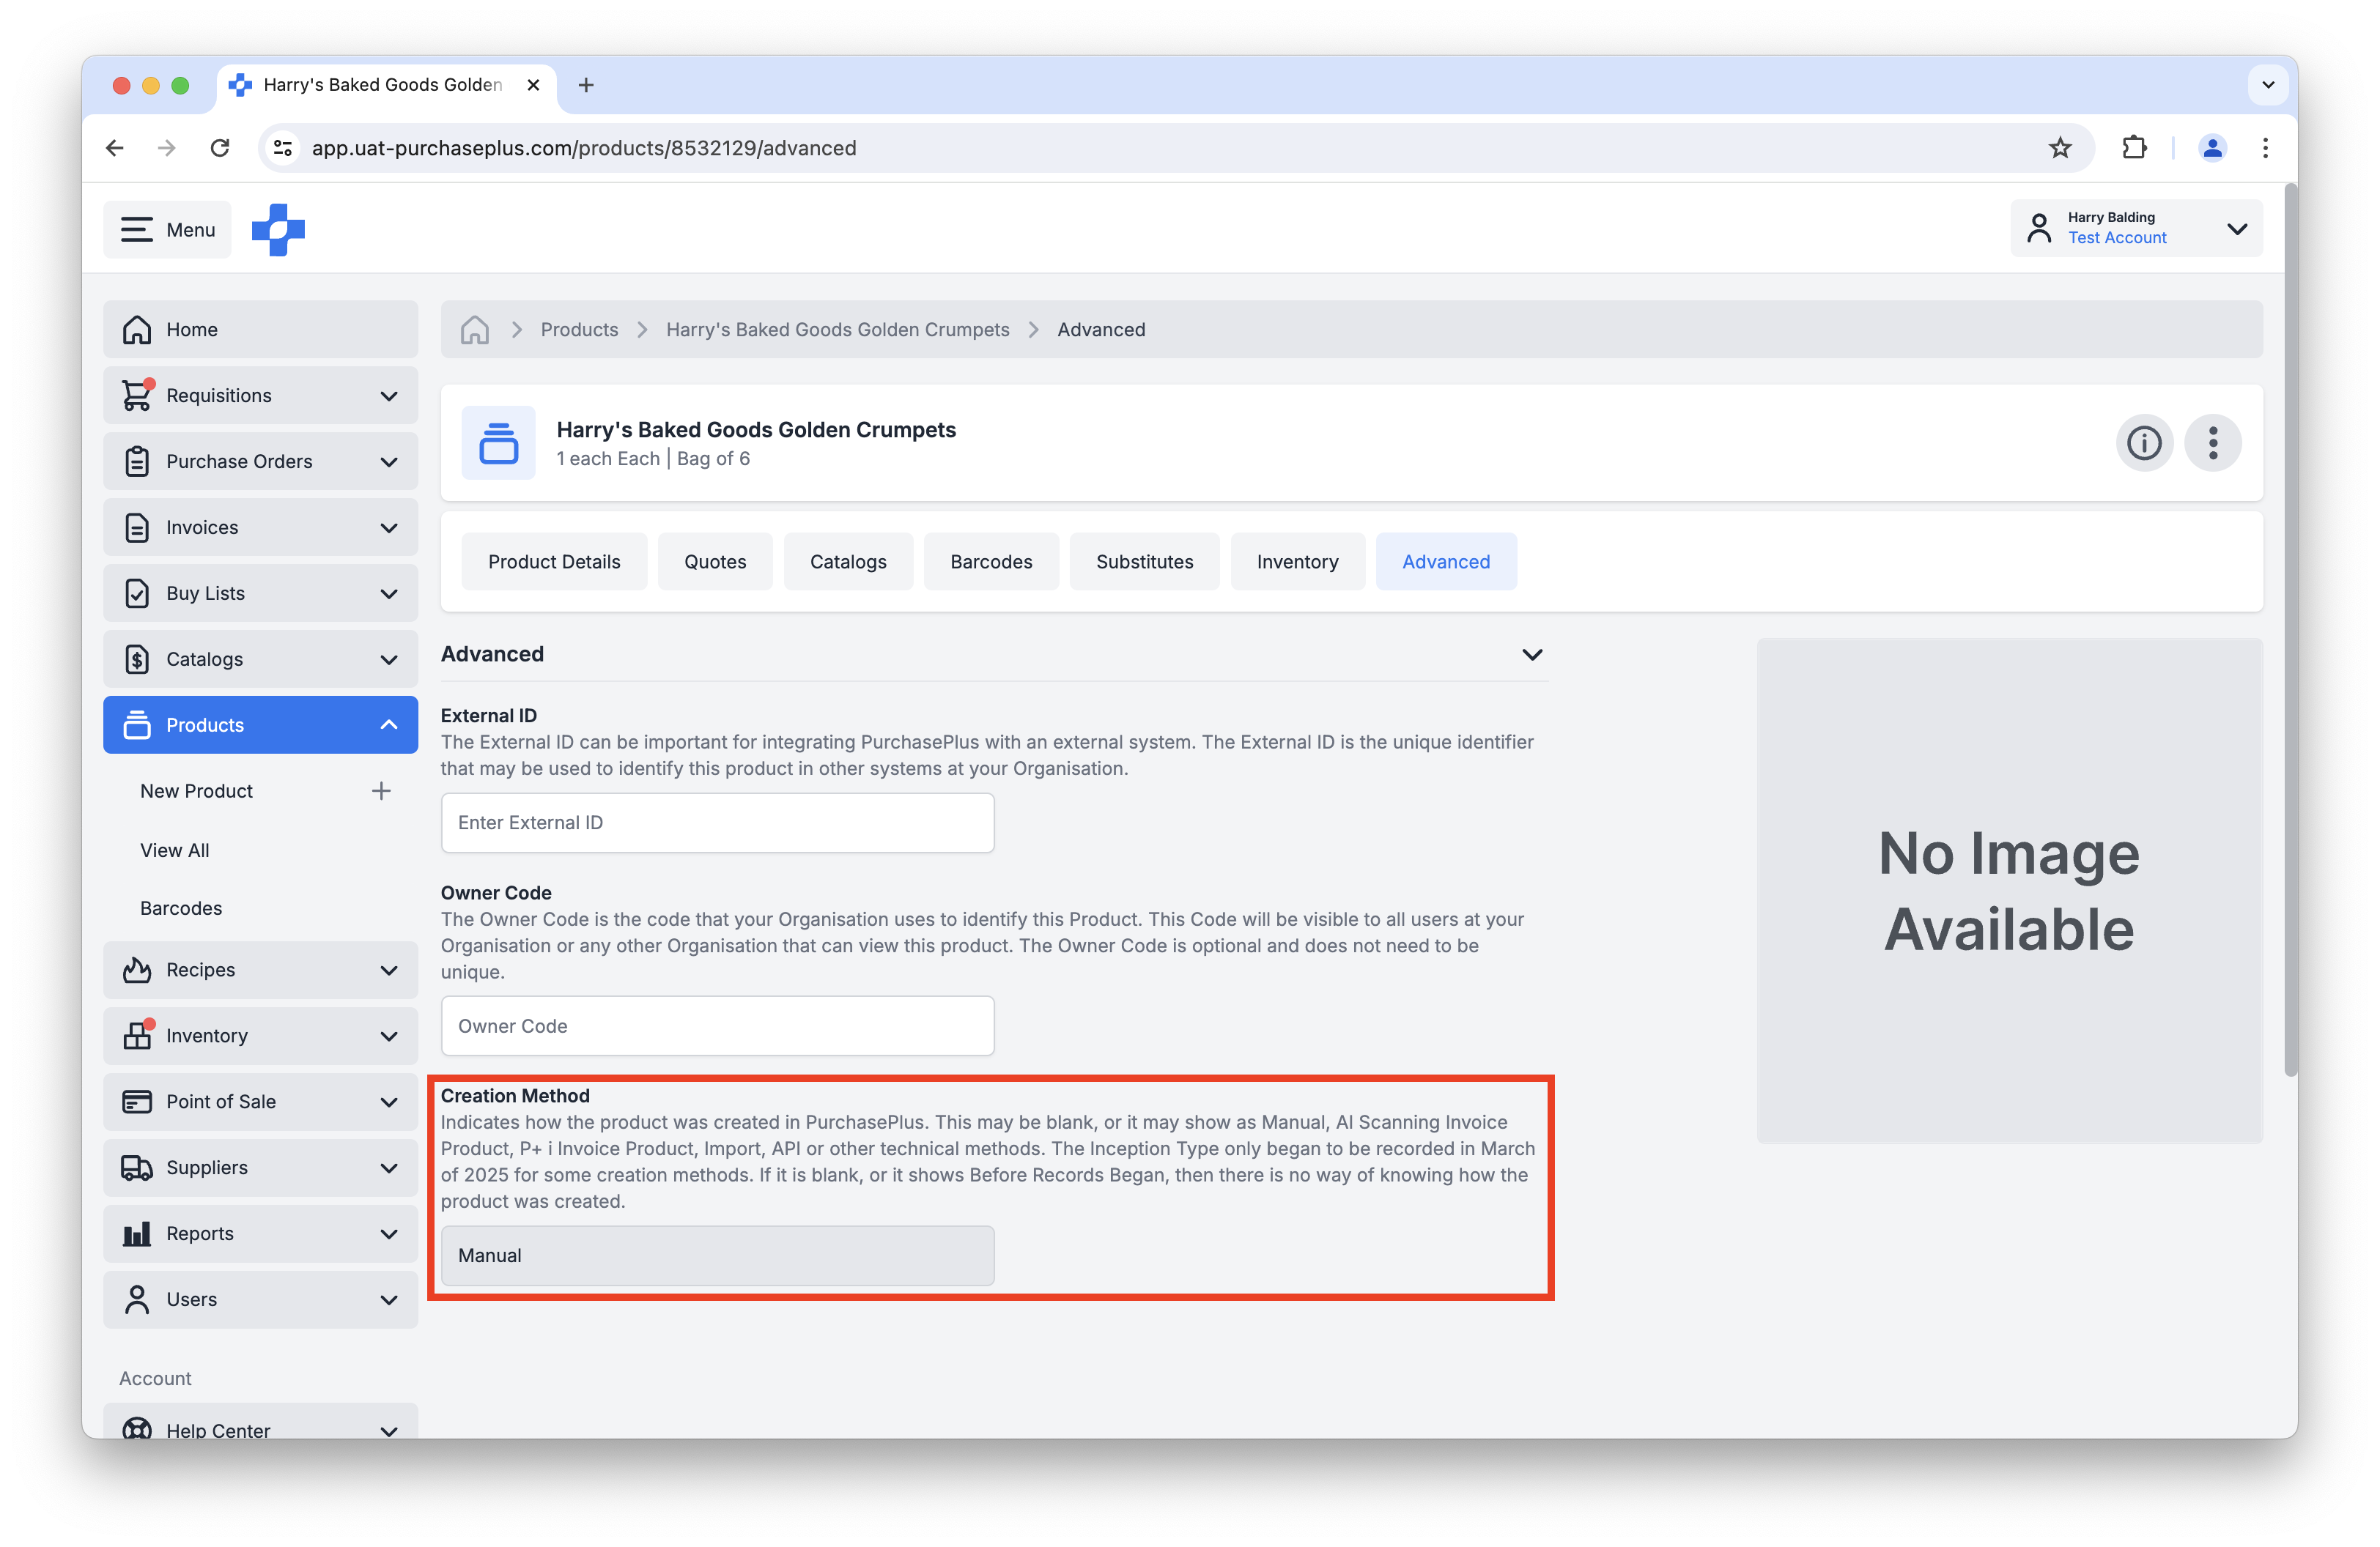The image size is (2380, 1547).
Task: Click the Creation Method Manual field
Action: pos(717,1256)
